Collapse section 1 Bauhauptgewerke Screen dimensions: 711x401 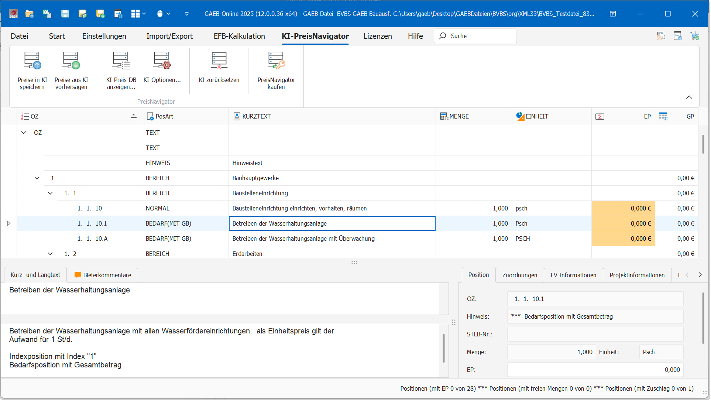point(37,178)
